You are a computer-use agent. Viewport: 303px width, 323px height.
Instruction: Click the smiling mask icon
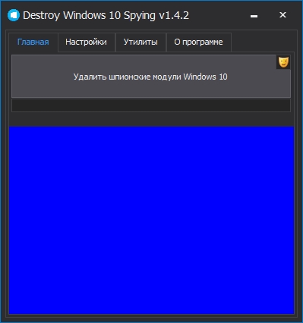283,62
